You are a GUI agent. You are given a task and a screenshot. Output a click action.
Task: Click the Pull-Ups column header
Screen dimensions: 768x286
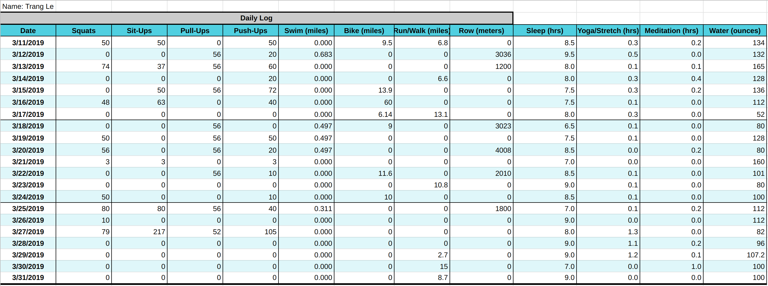tap(195, 30)
